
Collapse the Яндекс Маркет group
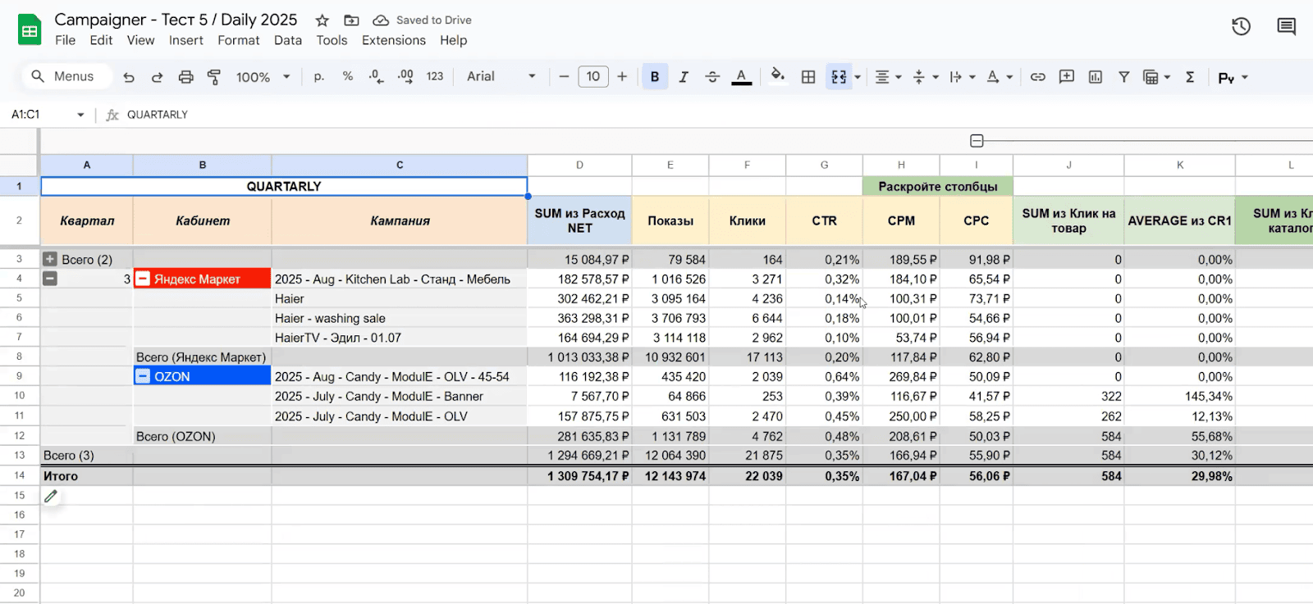point(143,279)
